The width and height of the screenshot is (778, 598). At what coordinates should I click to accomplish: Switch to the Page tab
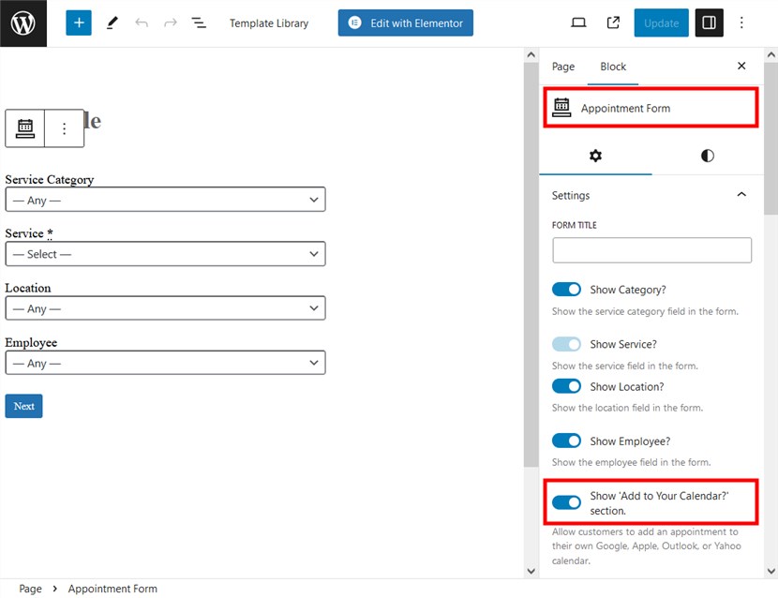563,67
